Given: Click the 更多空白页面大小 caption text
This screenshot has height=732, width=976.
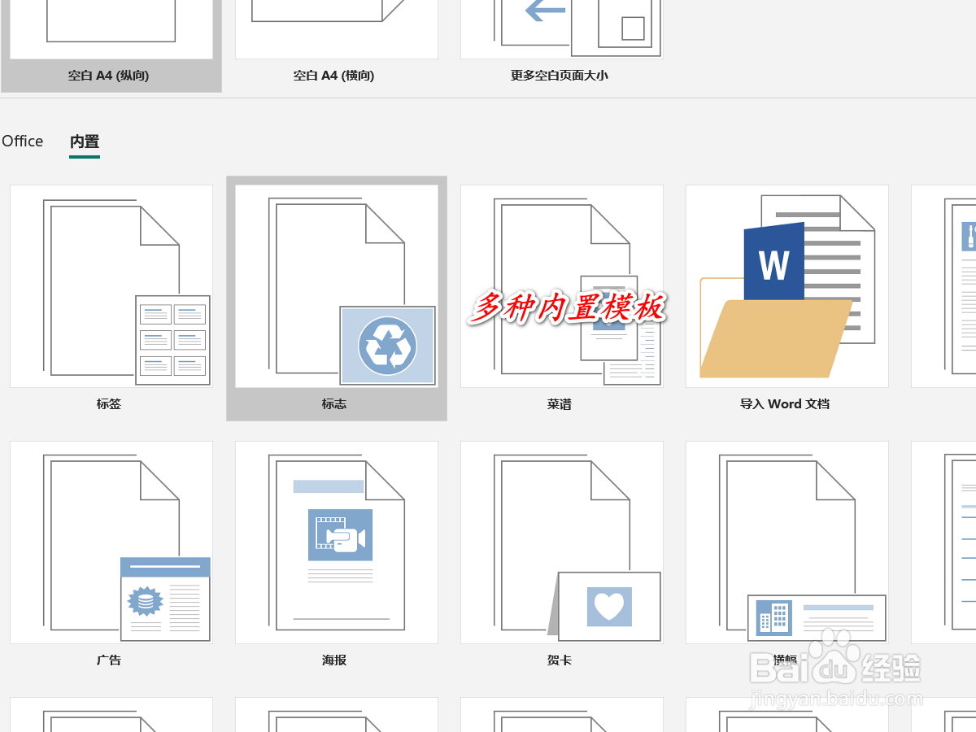Looking at the screenshot, I should pyautogui.click(x=560, y=76).
